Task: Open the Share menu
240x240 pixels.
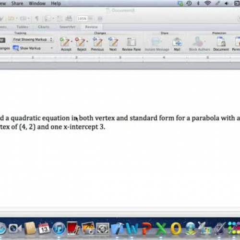Action: (17, 3)
